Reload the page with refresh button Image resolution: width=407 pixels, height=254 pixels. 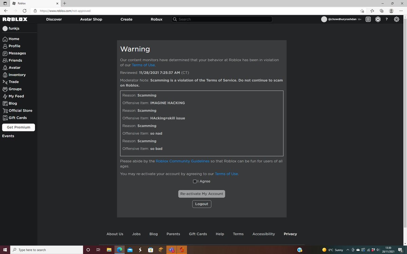click(x=24, y=11)
